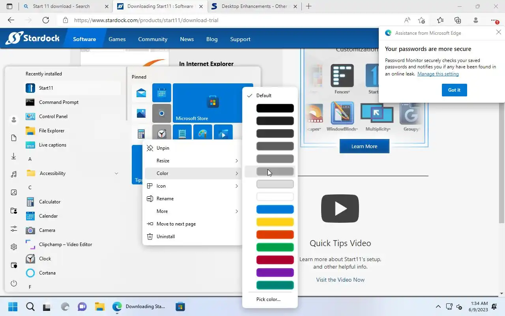Choose the green color swatch
The width and height of the screenshot is (505, 316).
click(275, 247)
